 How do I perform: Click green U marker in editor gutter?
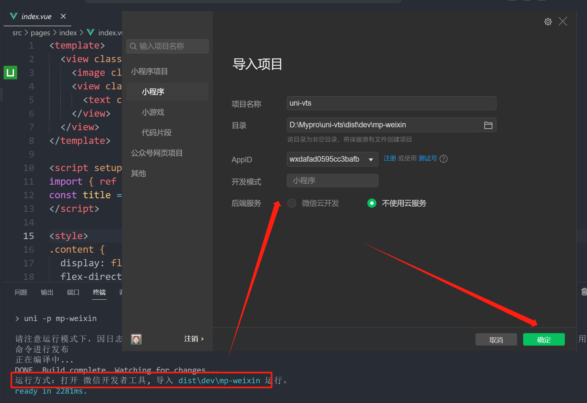coord(10,73)
